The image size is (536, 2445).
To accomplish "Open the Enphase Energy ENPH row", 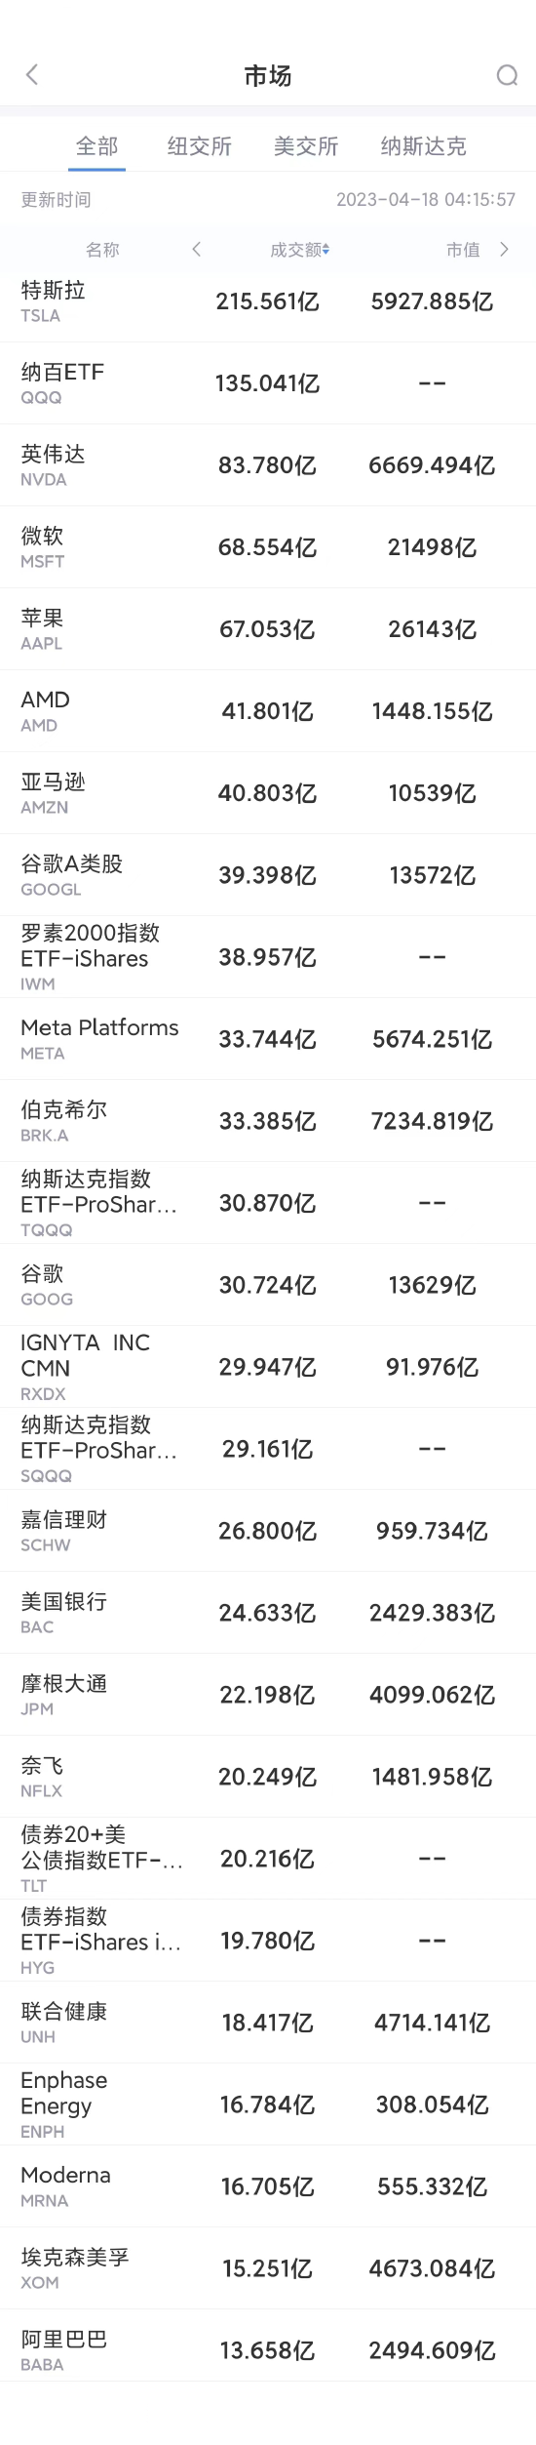I will click(268, 2104).
